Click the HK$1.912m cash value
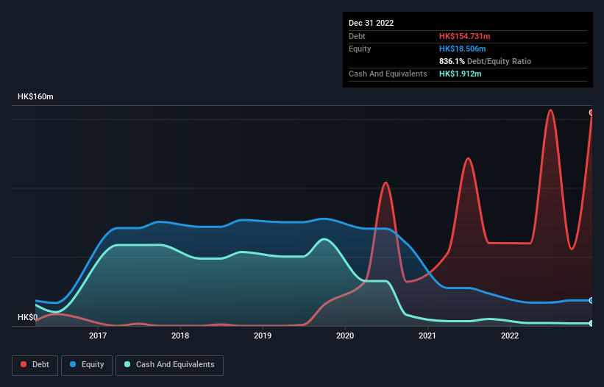The image size is (604, 387). pyautogui.click(x=461, y=74)
